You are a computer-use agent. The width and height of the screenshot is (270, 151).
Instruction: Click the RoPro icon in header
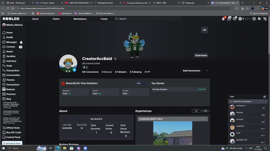point(265,19)
